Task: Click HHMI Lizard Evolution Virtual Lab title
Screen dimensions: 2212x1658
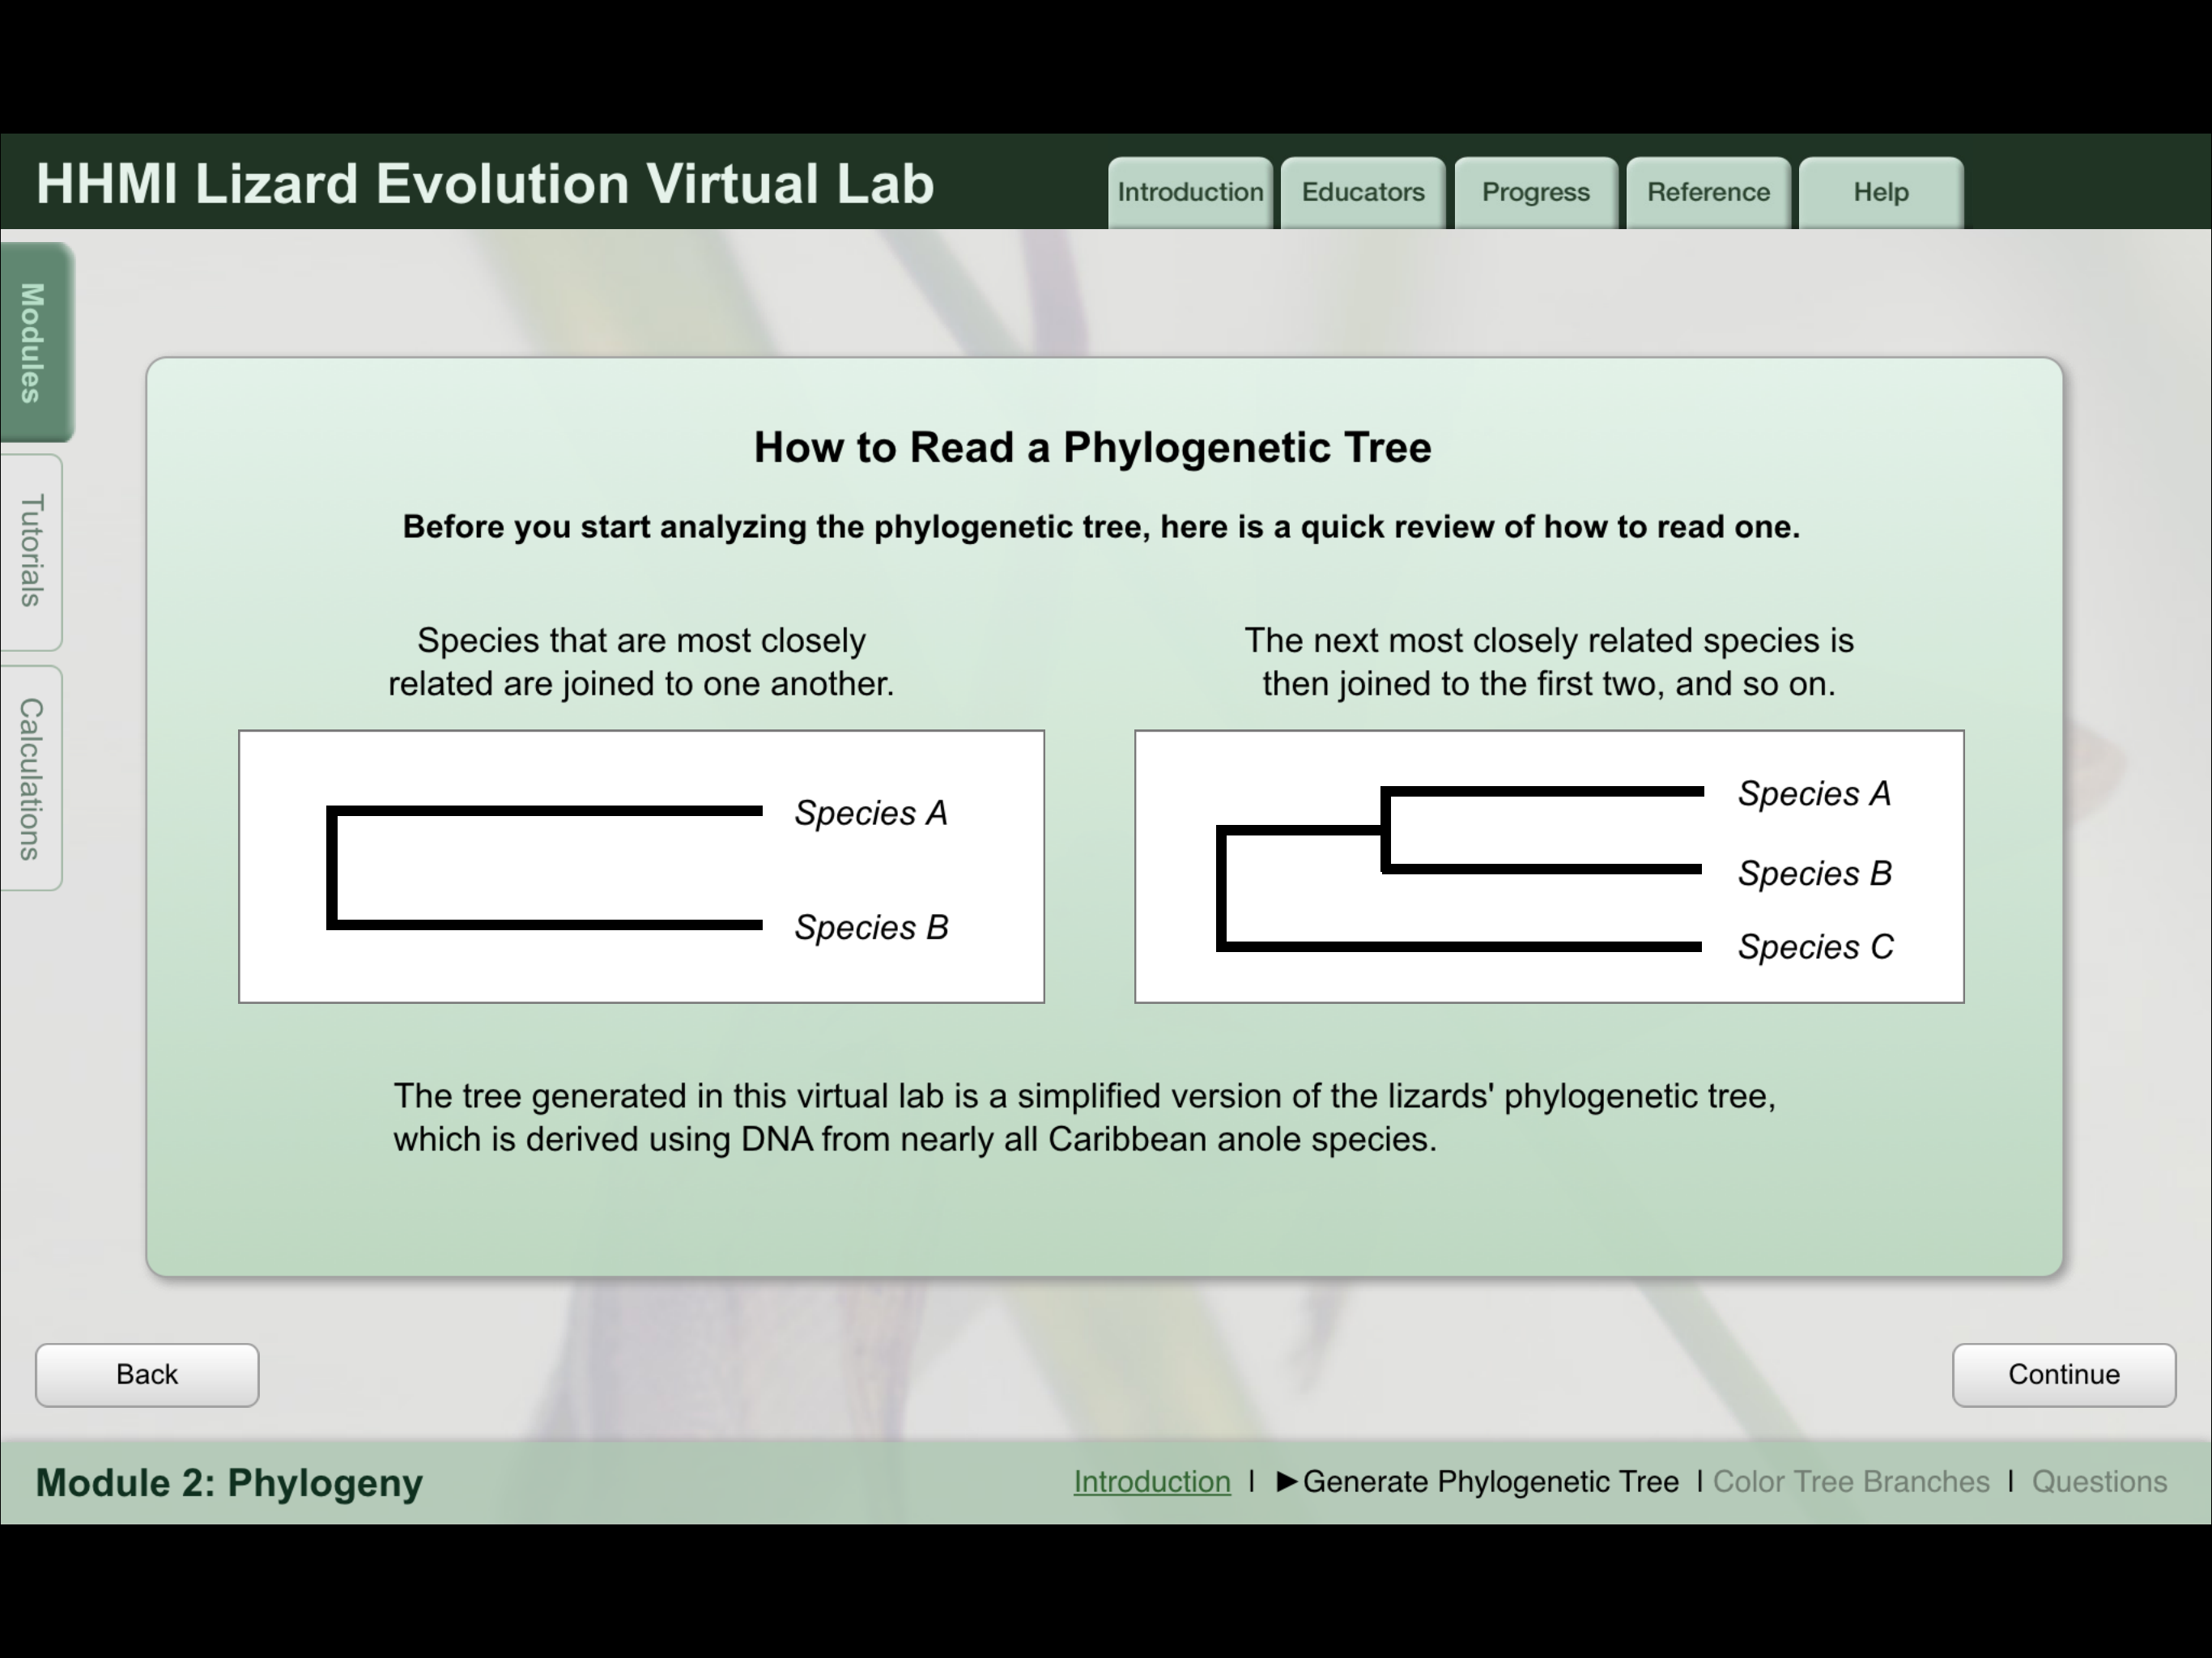Action: [485, 184]
